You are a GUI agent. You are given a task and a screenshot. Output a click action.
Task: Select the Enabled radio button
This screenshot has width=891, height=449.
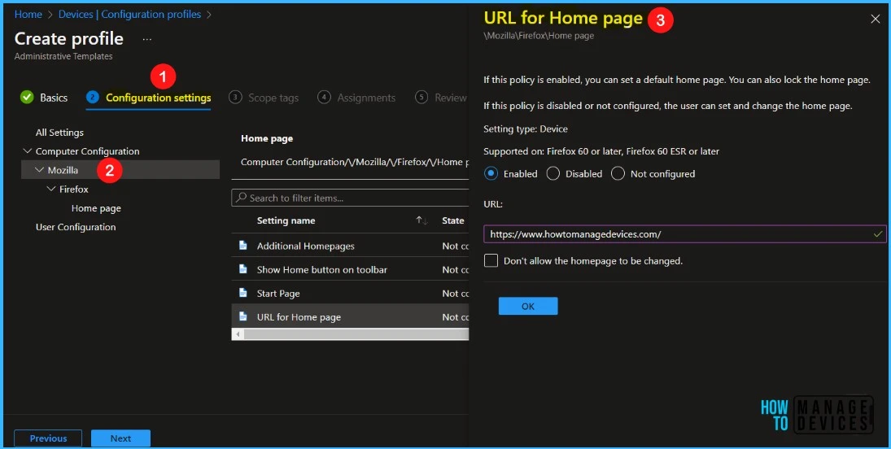pos(491,173)
